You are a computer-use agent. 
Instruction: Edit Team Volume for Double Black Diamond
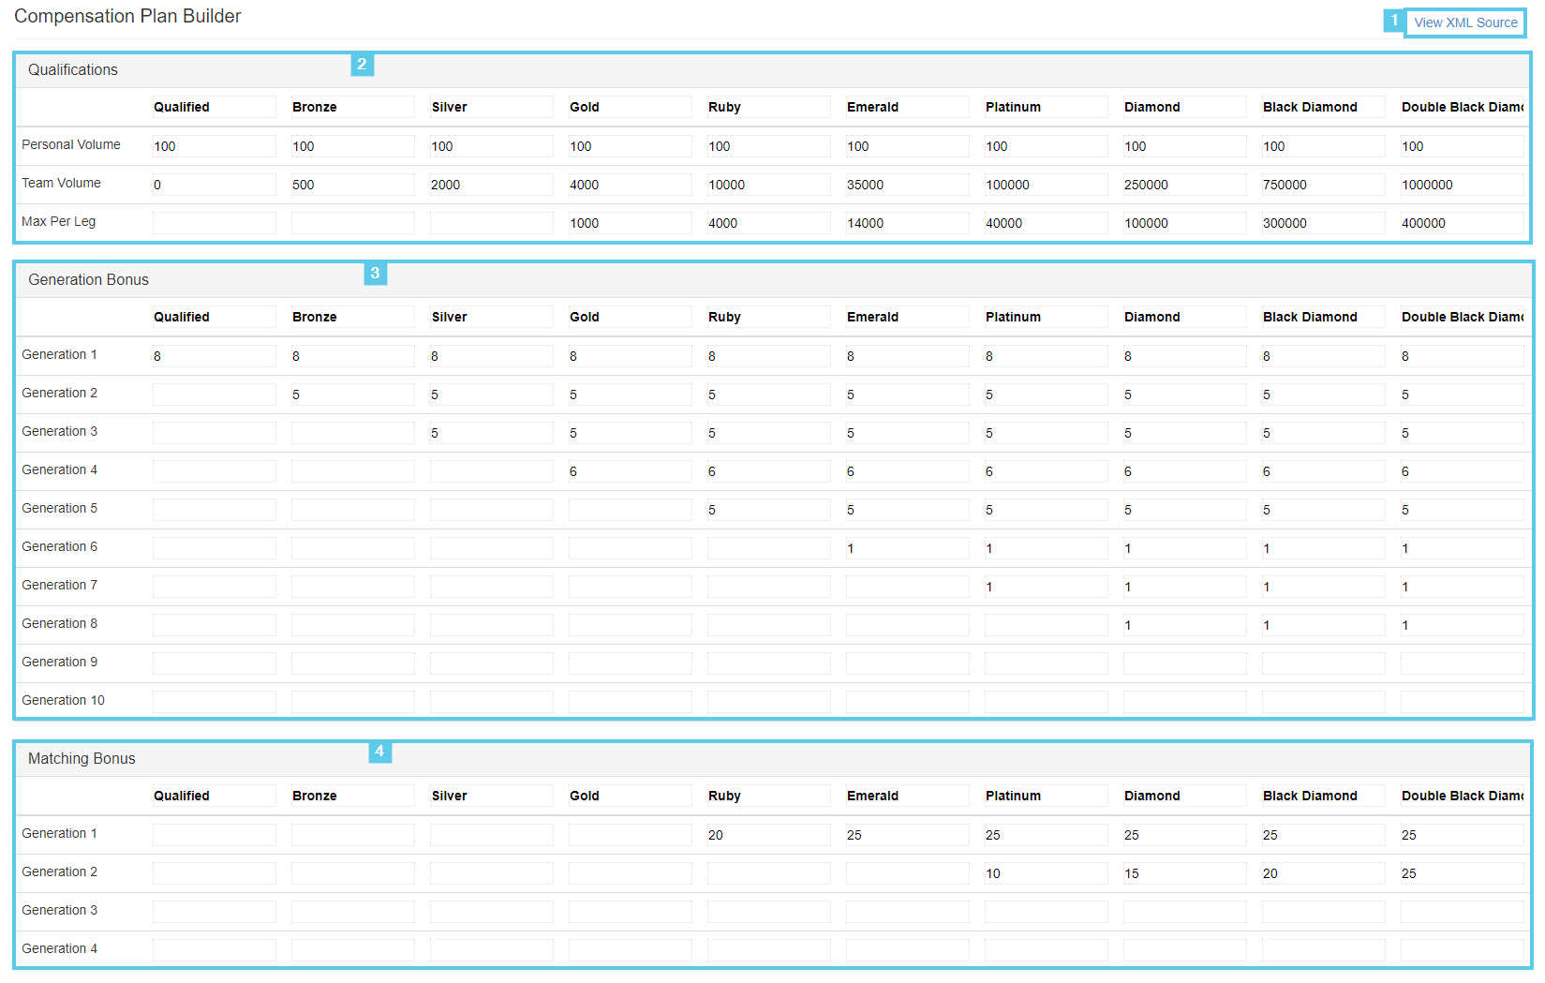click(x=1463, y=185)
